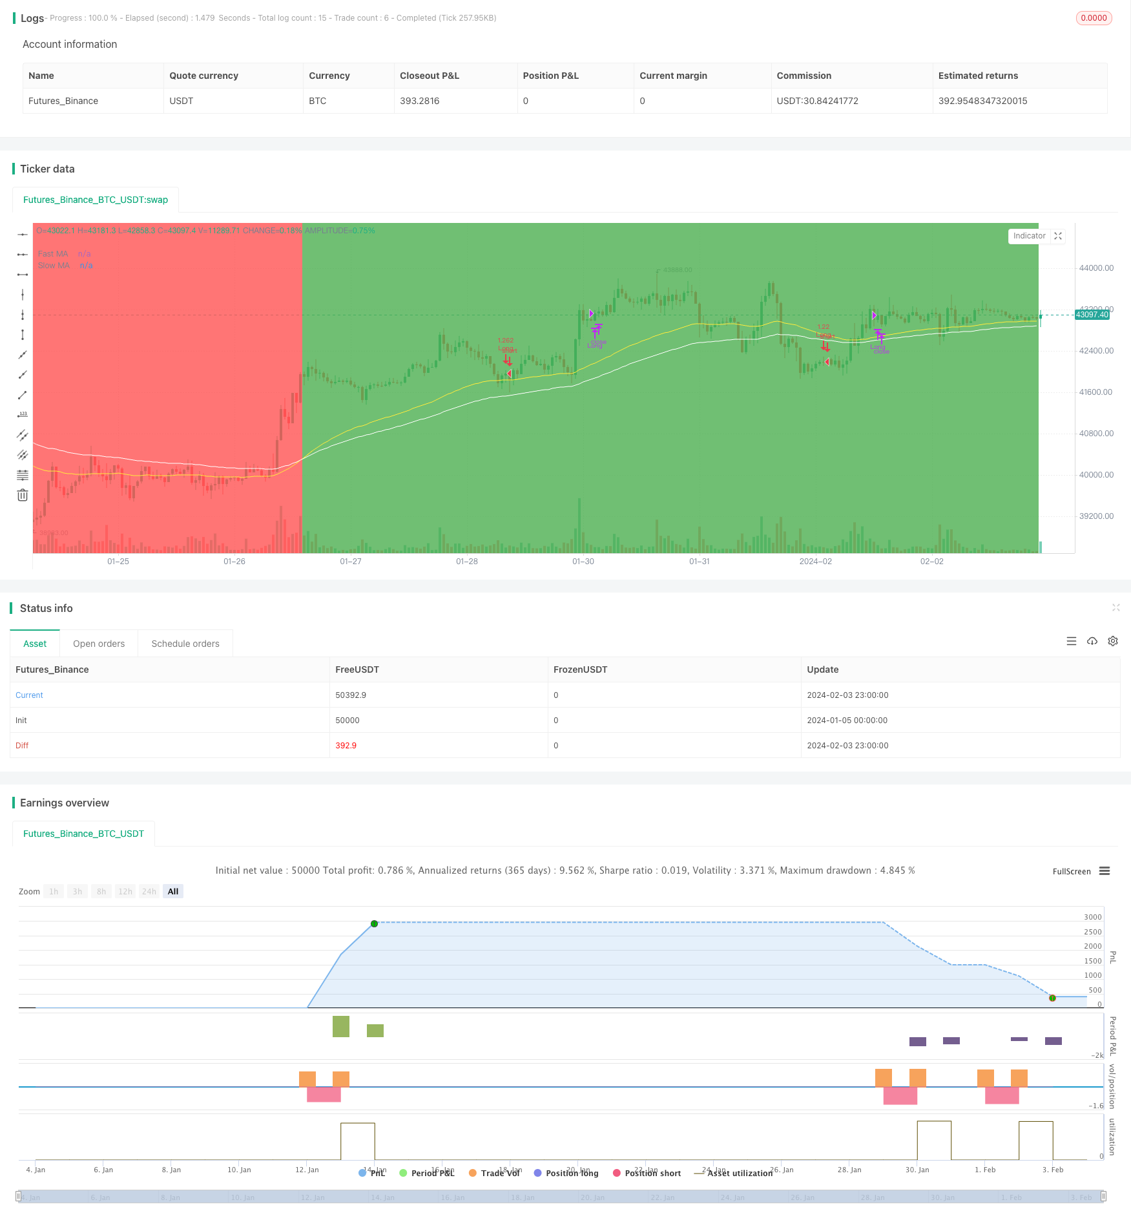Click the left handle of the range navigator
The width and height of the screenshot is (1131, 1222).
pyautogui.click(x=19, y=1196)
